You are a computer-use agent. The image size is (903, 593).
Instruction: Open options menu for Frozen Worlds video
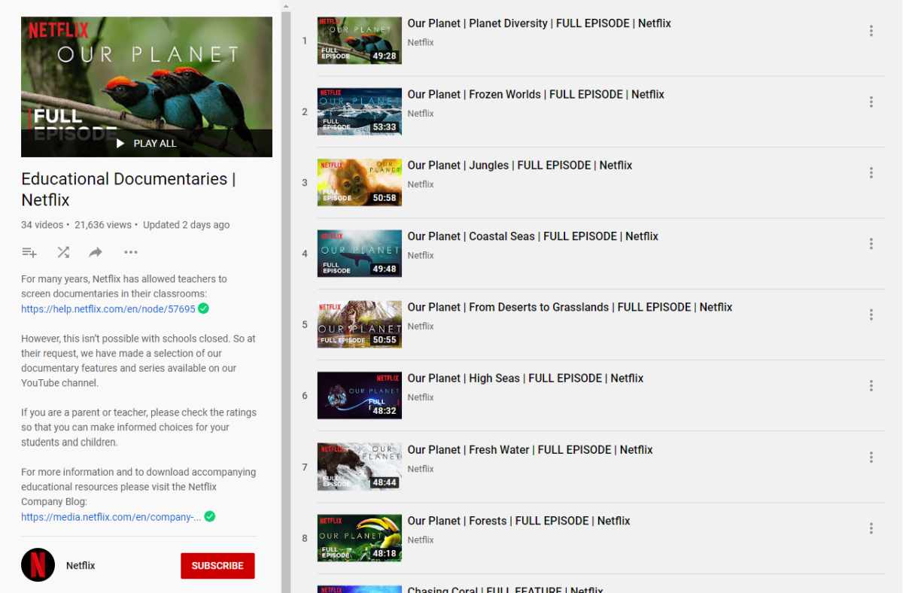pos(871,102)
